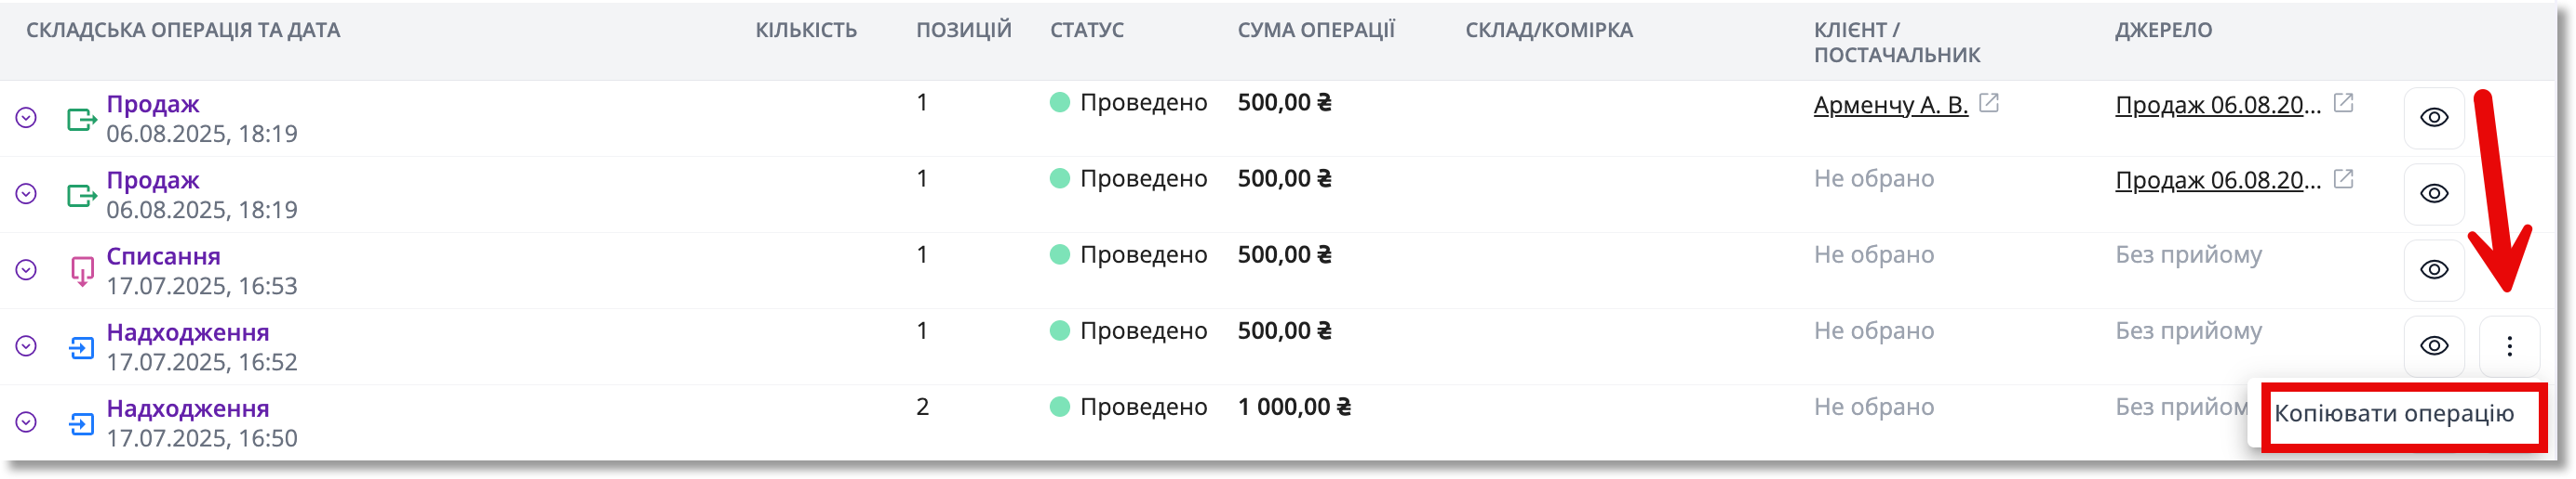Open the Списання operation link
2576x479 pixels.
(x=163, y=256)
